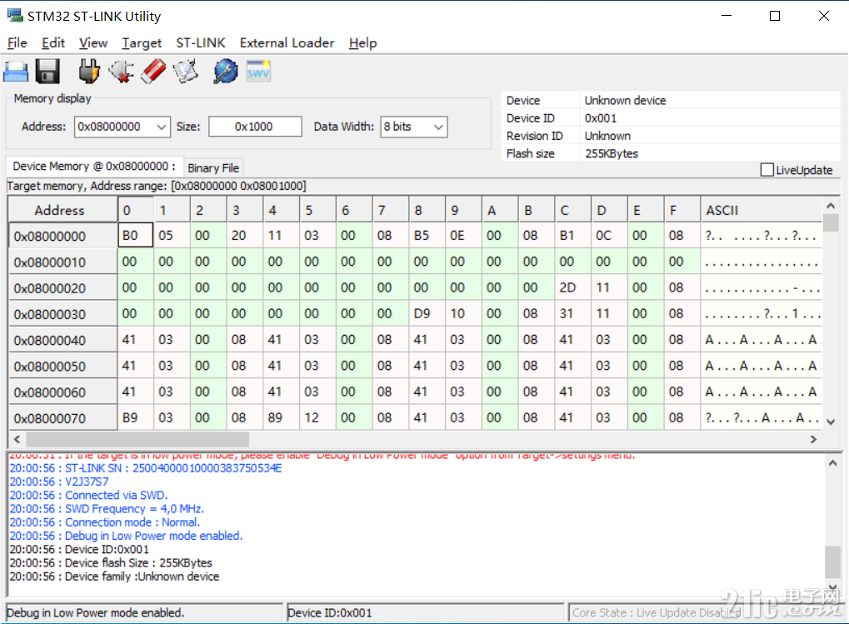The image size is (849, 624).
Task: Click the Address column header
Action: [x=62, y=210]
